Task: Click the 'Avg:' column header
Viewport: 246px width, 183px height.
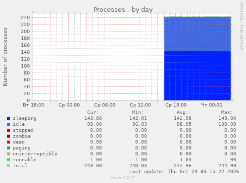Action: click(x=182, y=112)
